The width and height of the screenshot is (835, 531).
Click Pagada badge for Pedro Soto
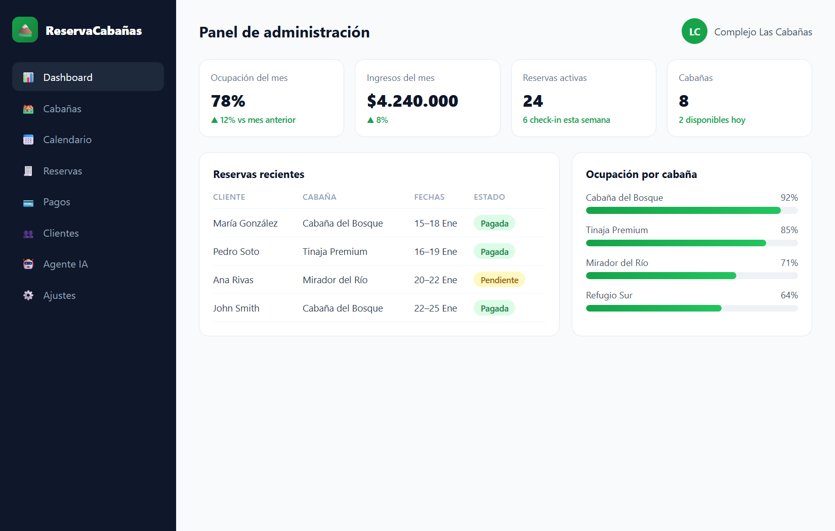click(494, 252)
